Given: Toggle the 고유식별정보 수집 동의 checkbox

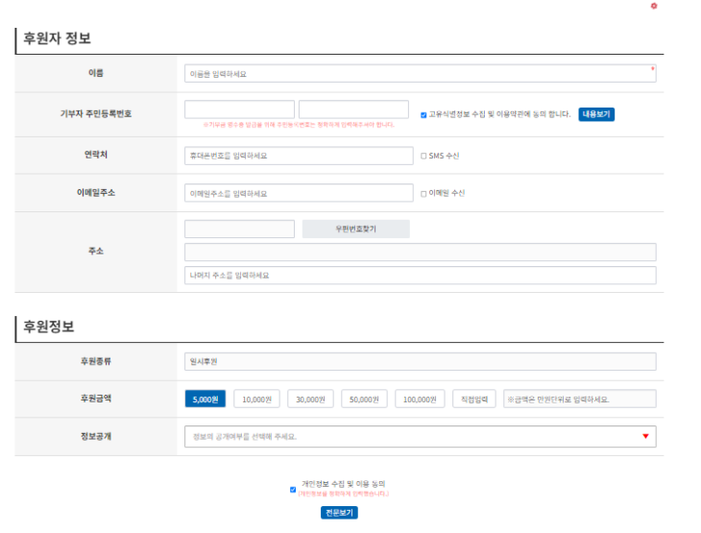Looking at the screenshot, I should (x=423, y=115).
